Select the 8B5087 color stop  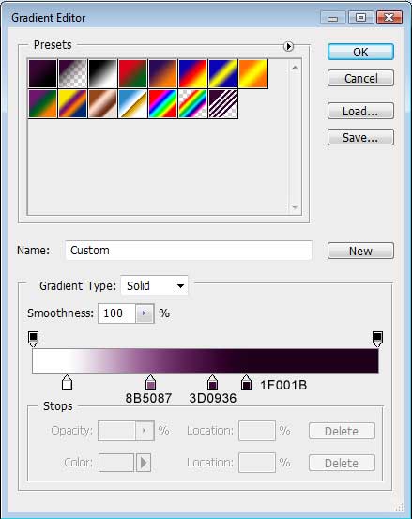(x=150, y=383)
